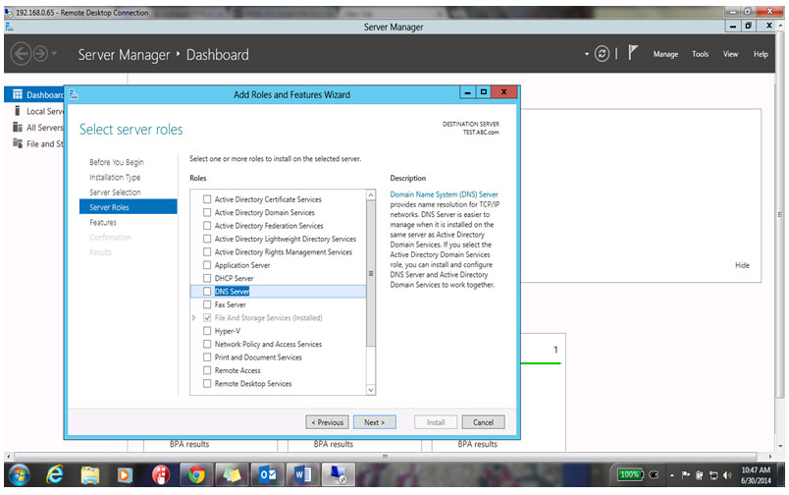
Task: Click the Previous button
Action: pyautogui.click(x=327, y=422)
